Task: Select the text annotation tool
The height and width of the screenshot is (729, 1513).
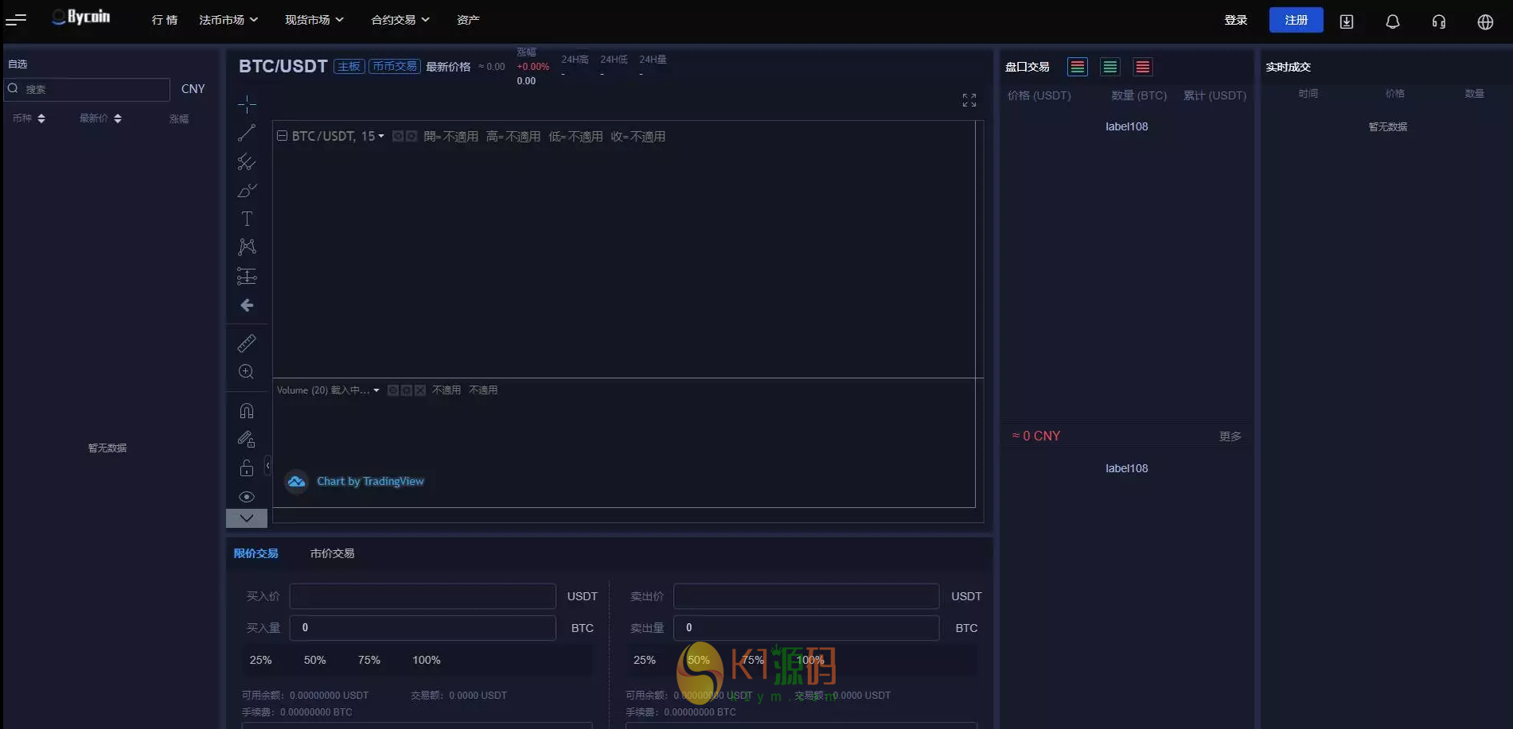Action: pyautogui.click(x=247, y=219)
